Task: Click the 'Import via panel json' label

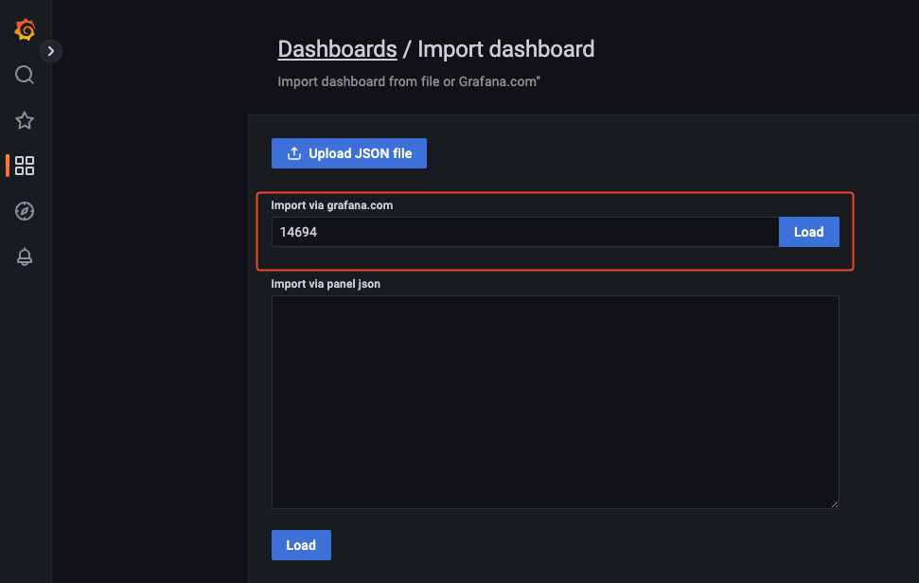Action: click(x=326, y=284)
